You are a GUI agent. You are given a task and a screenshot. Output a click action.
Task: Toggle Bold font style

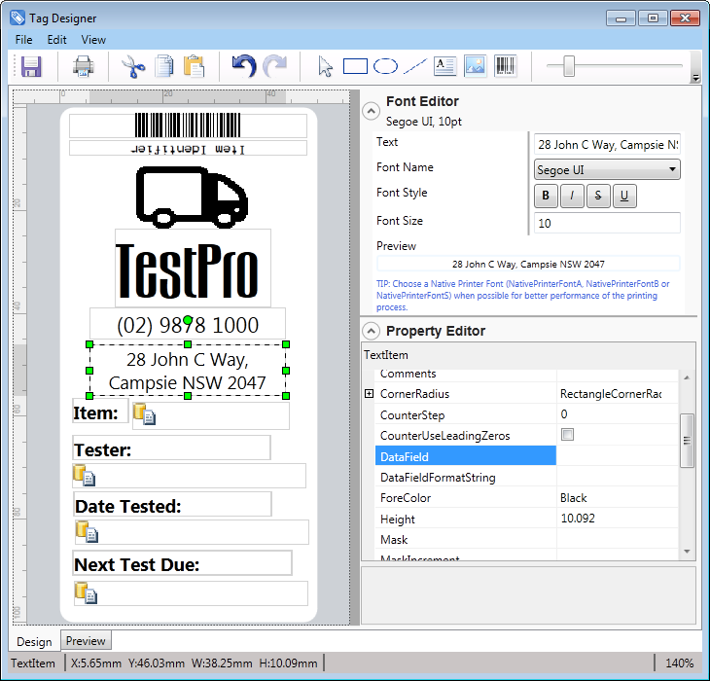coord(545,196)
